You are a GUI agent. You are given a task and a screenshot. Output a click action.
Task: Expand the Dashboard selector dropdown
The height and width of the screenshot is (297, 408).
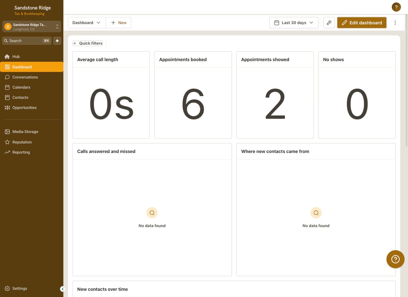(x=87, y=23)
